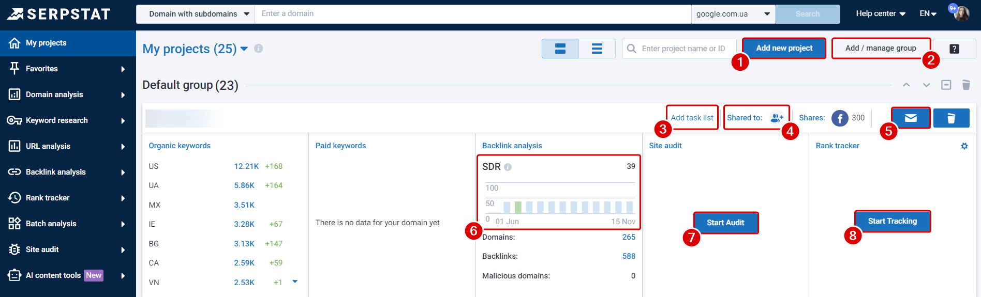Expand the organic keywords country list

click(295, 282)
